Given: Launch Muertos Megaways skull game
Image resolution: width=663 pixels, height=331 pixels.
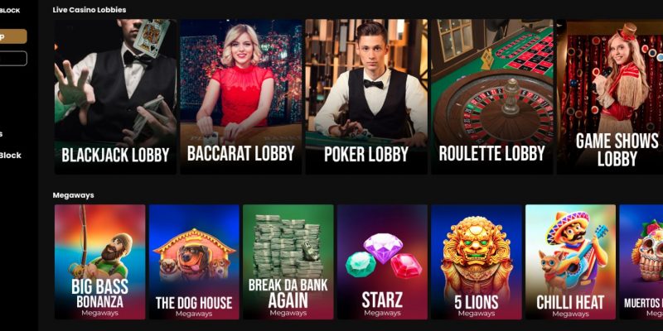Looking at the screenshot, I should 641,261.
